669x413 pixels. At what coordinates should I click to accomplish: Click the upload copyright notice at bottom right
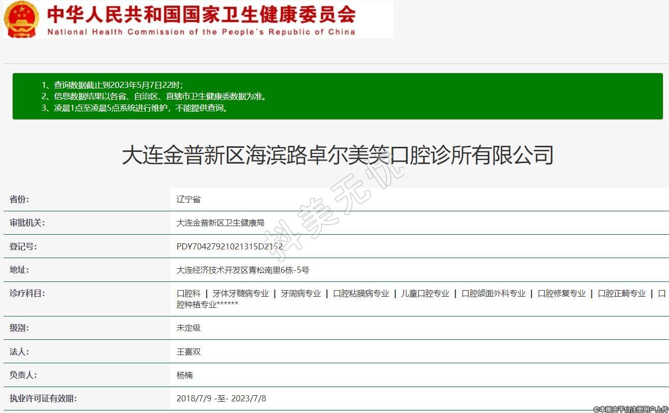click(630, 409)
